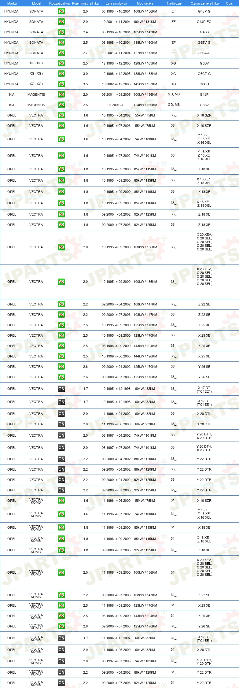Select the engine code G4JP-G cell

pos(204,11)
